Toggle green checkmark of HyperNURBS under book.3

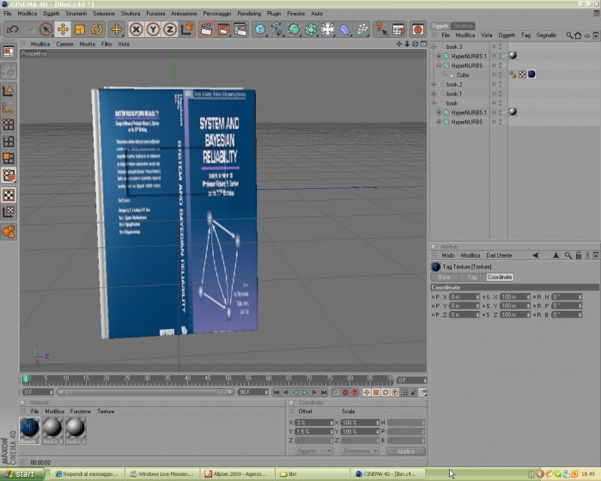[x=504, y=65]
